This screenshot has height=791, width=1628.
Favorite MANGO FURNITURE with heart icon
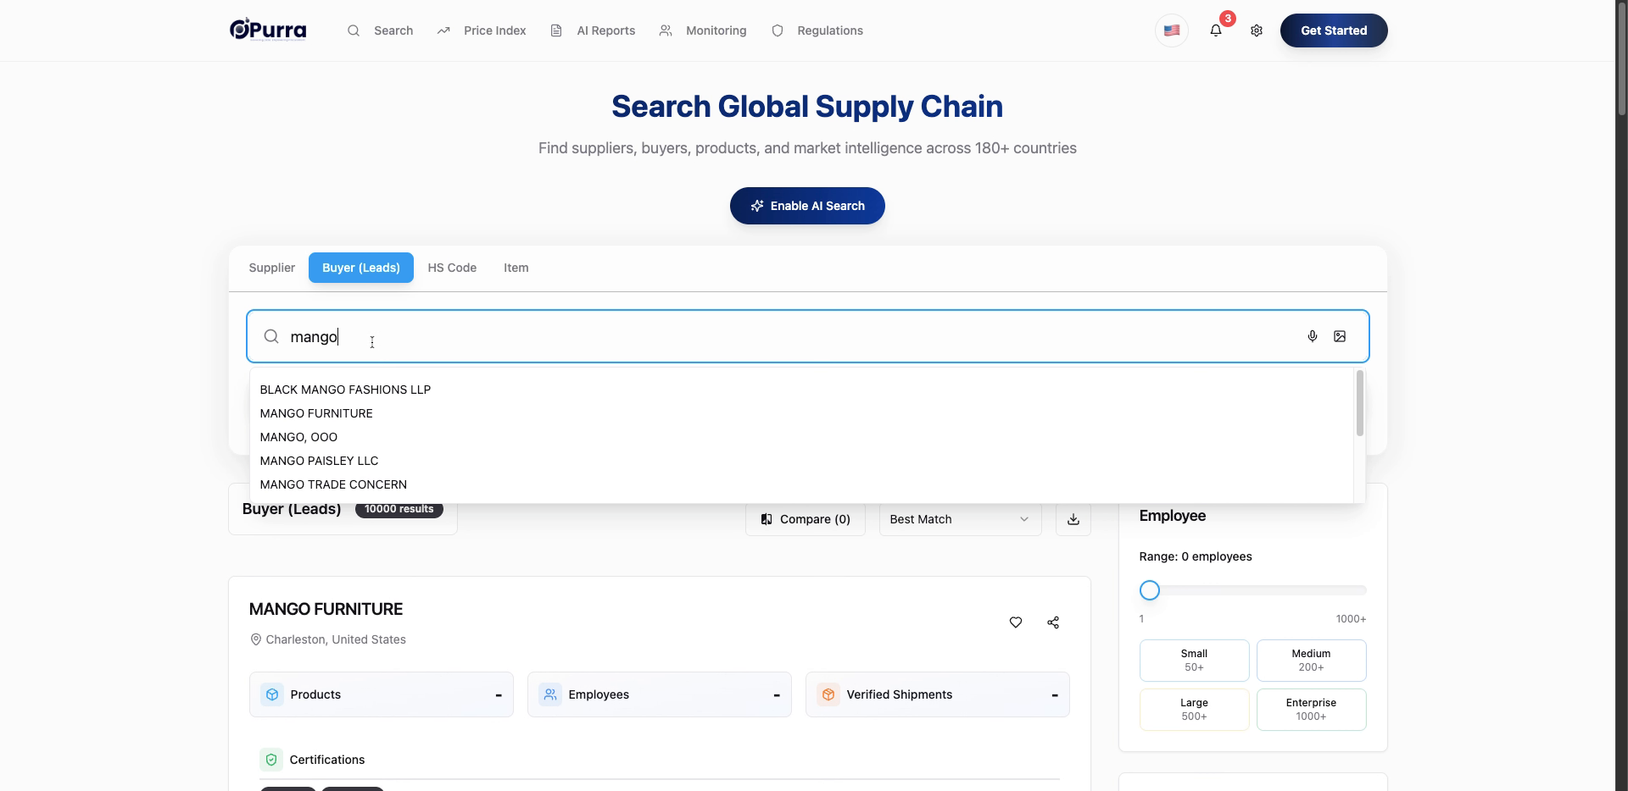(x=1016, y=622)
